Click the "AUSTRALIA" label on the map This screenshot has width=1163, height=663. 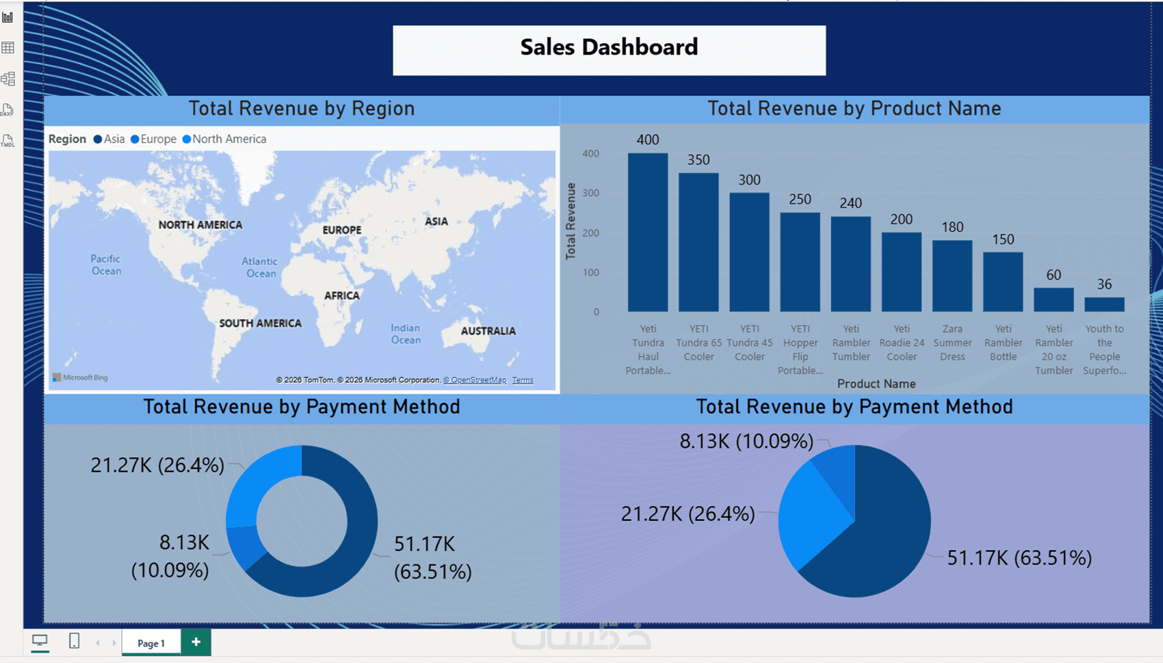[488, 331]
